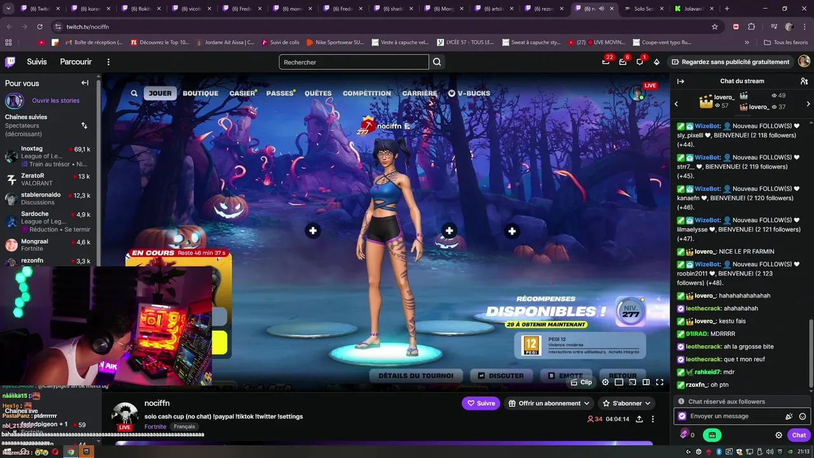Open the Parcourir tab
Viewport: 814px width, 458px height.
coord(76,62)
